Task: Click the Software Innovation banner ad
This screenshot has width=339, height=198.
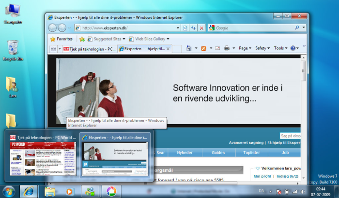Action: (178, 91)
